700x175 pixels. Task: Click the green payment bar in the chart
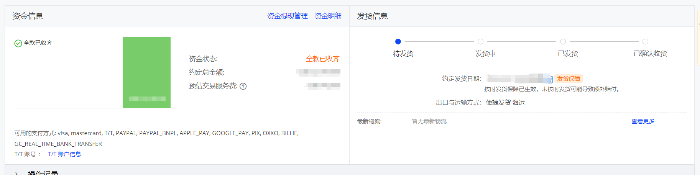click(146, 72)
